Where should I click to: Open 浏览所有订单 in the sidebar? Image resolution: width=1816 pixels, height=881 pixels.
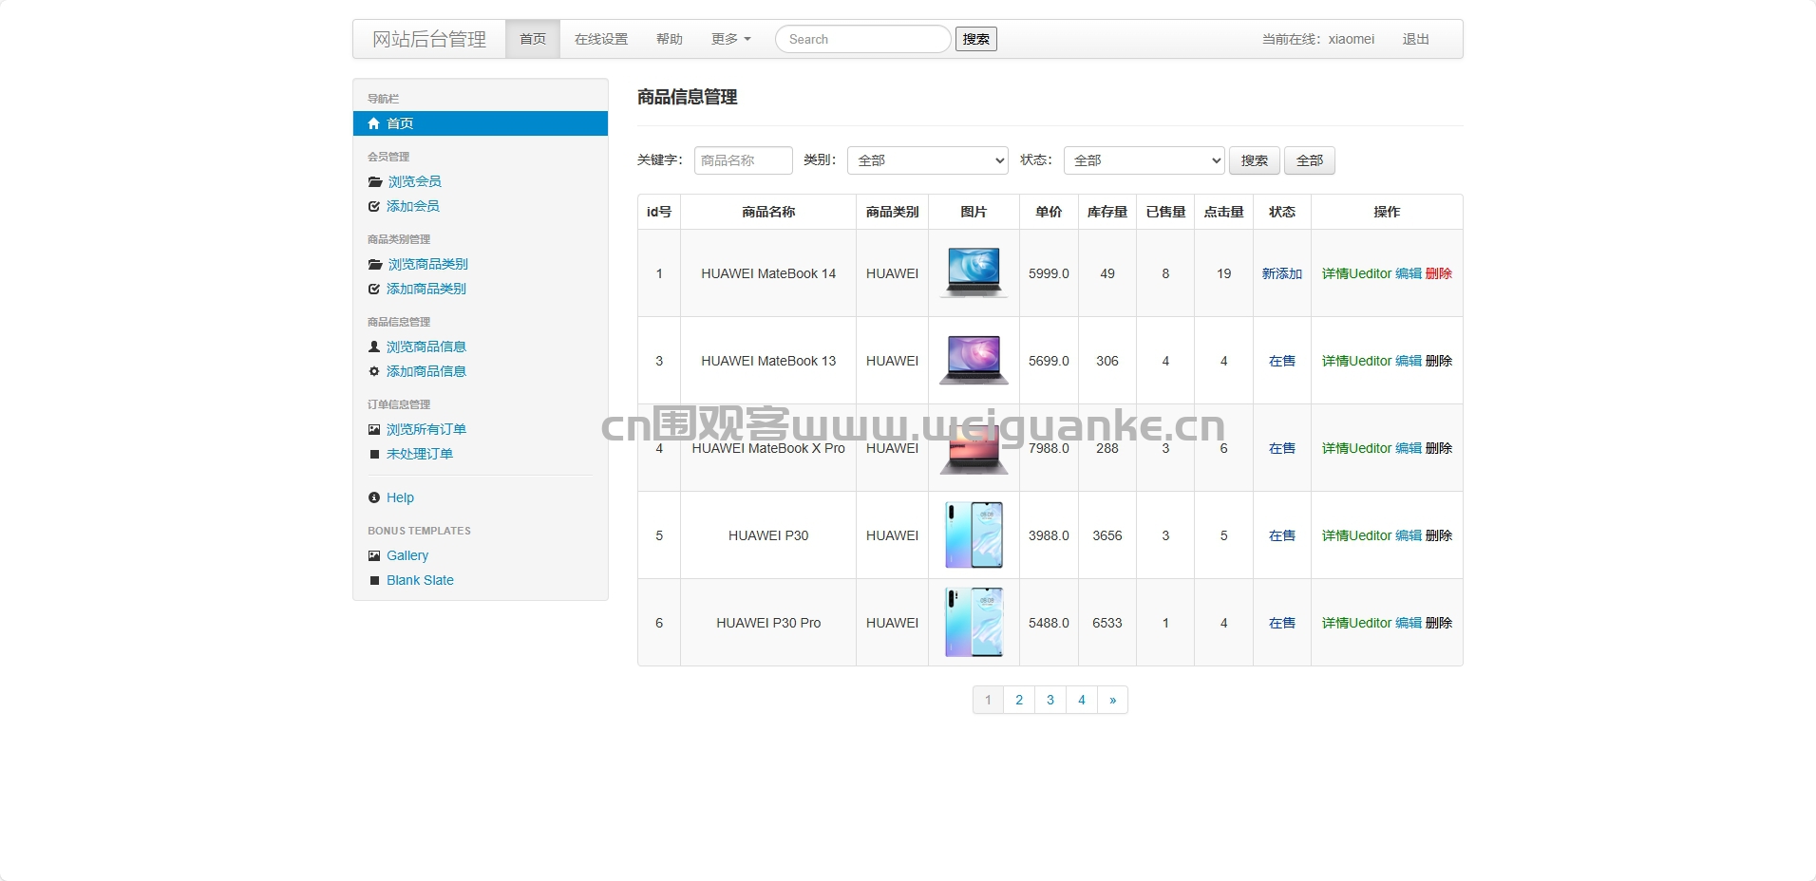pyautogui.click(x=426, y=429)
